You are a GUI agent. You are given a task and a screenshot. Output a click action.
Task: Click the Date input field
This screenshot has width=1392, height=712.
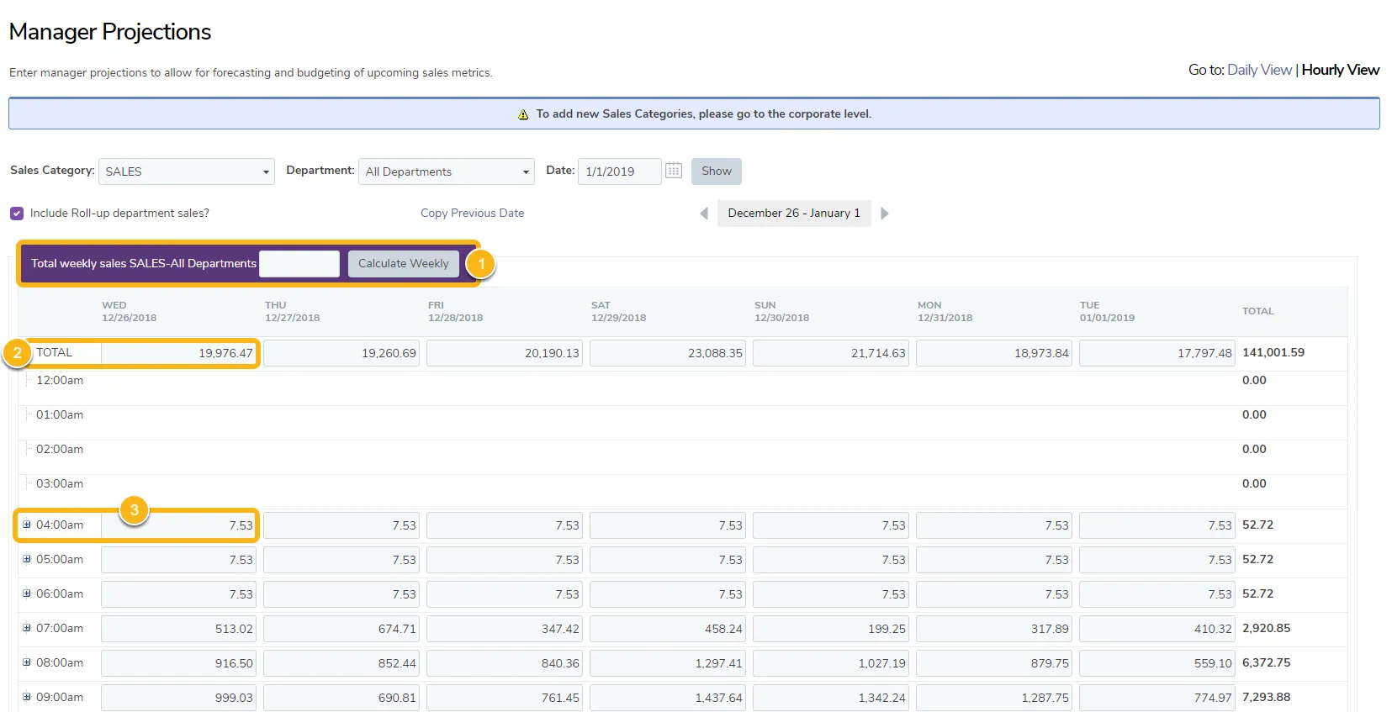(620, 171)
